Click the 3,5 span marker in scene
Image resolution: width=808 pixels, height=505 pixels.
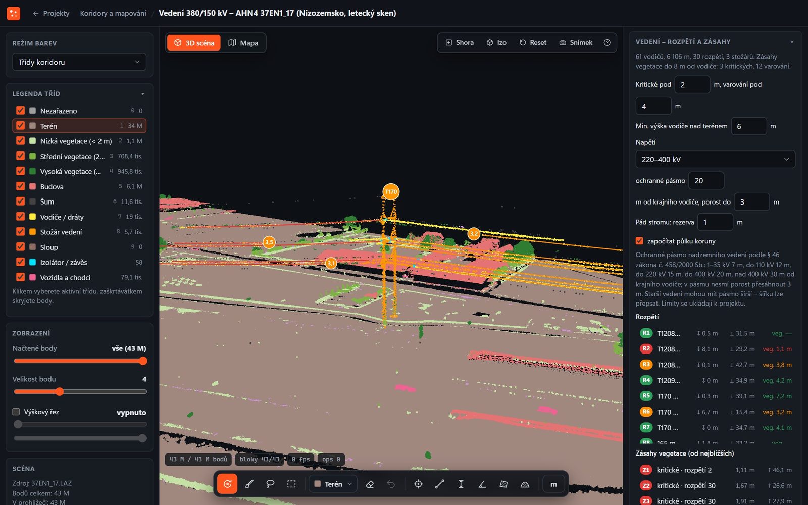[269, 242]
